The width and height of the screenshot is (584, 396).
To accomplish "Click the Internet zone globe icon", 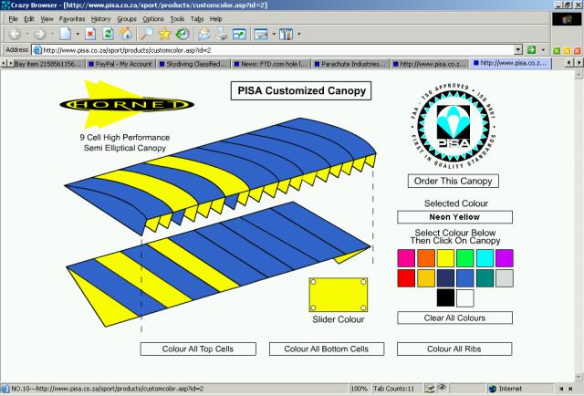I will tap(493, 389).
